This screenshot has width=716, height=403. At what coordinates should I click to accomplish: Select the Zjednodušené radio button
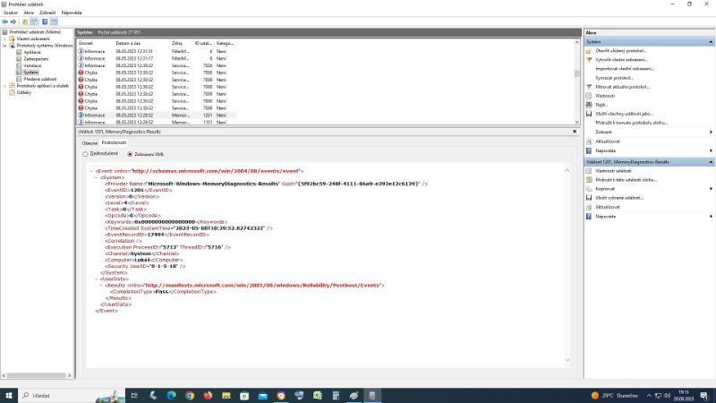pos(85,154)
